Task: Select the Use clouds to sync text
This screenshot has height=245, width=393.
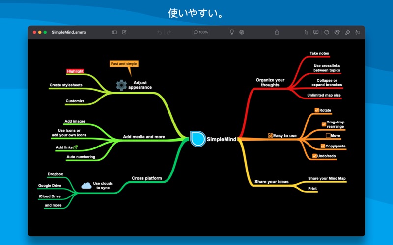Action: coord(103,186)
